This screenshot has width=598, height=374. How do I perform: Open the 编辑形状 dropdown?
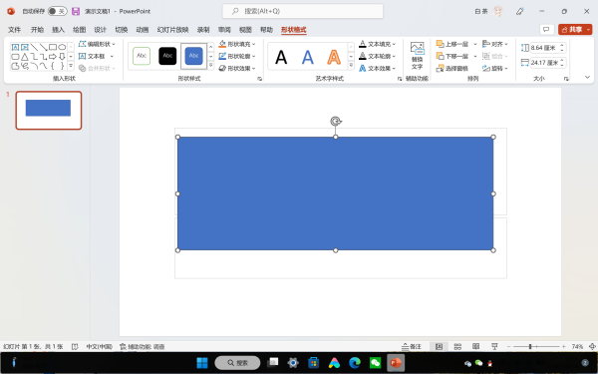[97, 44]
